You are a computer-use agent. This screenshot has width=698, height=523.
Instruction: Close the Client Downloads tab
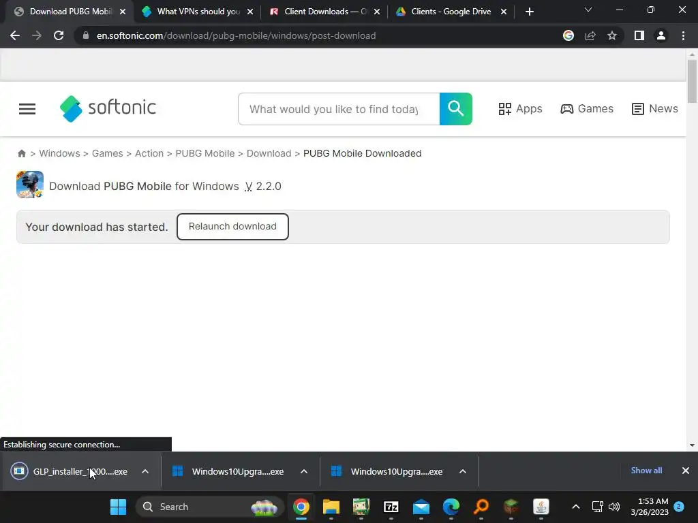click(x=377, y=12)
